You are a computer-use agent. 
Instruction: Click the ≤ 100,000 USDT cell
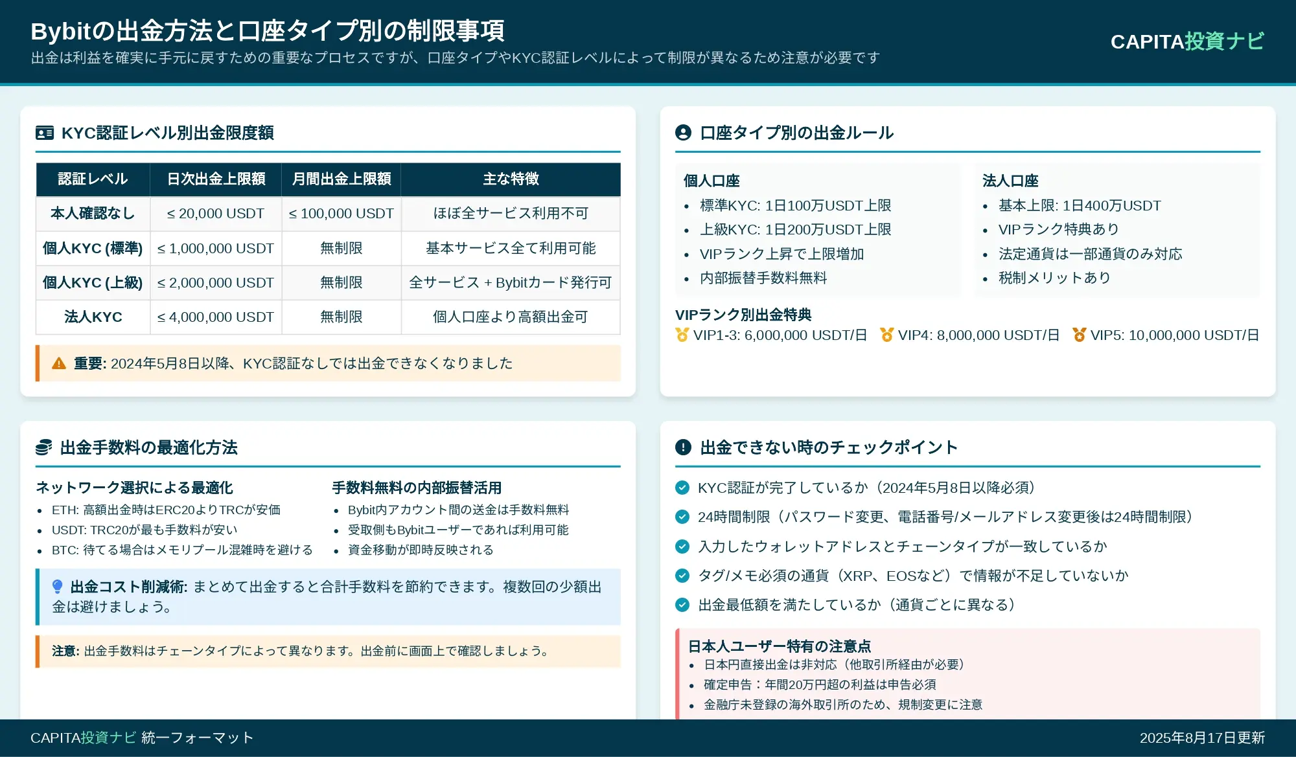(x=341, y=214)
